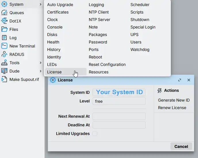Open Disks menu entry
Image resolution: width=198 pixels, height=158 pixels.
pyautogui.click(x=52, y=35)
